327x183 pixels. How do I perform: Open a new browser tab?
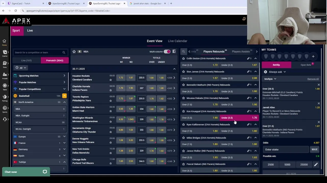[x=171, y=4]
